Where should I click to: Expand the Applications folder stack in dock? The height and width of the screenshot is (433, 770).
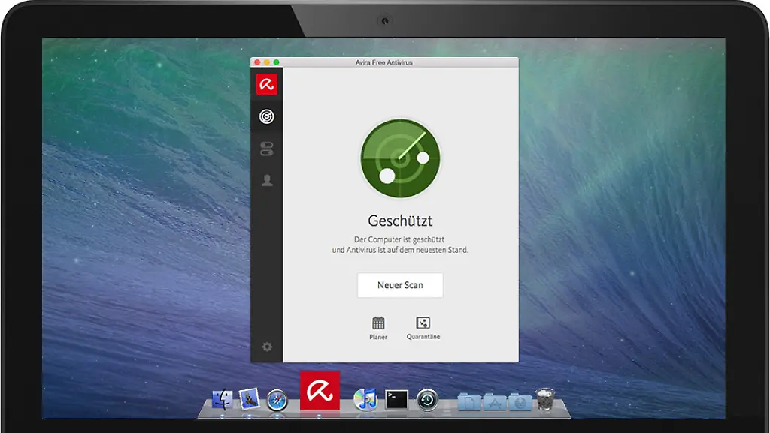click(494, 402)
